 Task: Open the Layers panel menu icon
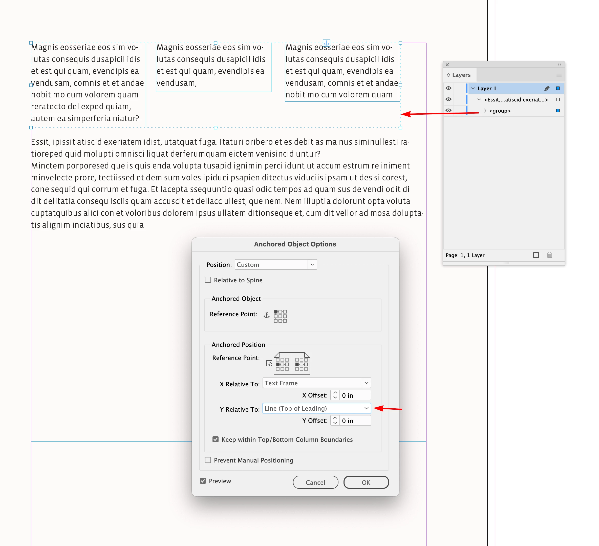pos(559,75)
